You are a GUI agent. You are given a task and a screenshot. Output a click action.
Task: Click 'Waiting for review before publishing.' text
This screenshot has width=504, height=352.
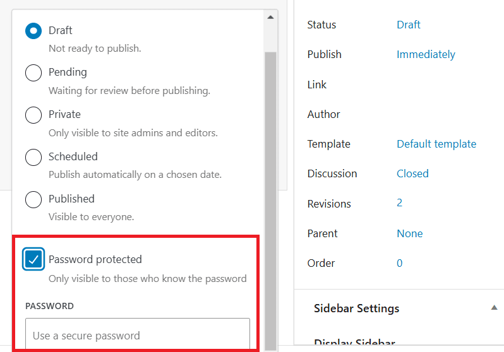click(x=129, y=91)
